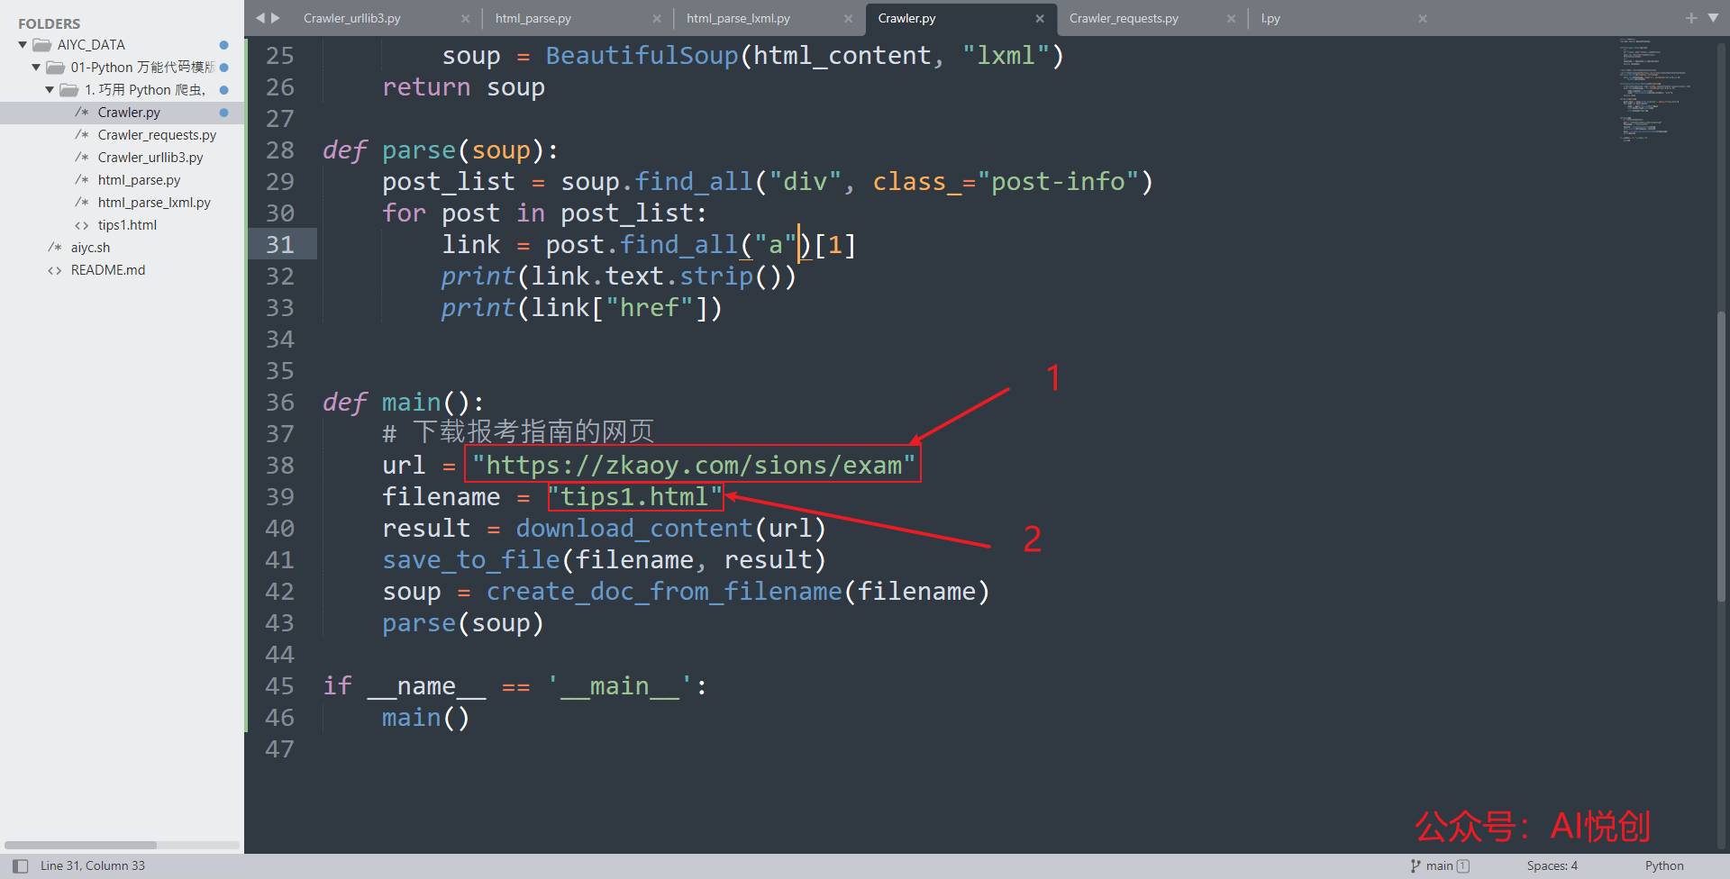This screenshot has width=1730, height=879.
Task: Open html_parse.py in the sidebar
Action: [139, 180]
